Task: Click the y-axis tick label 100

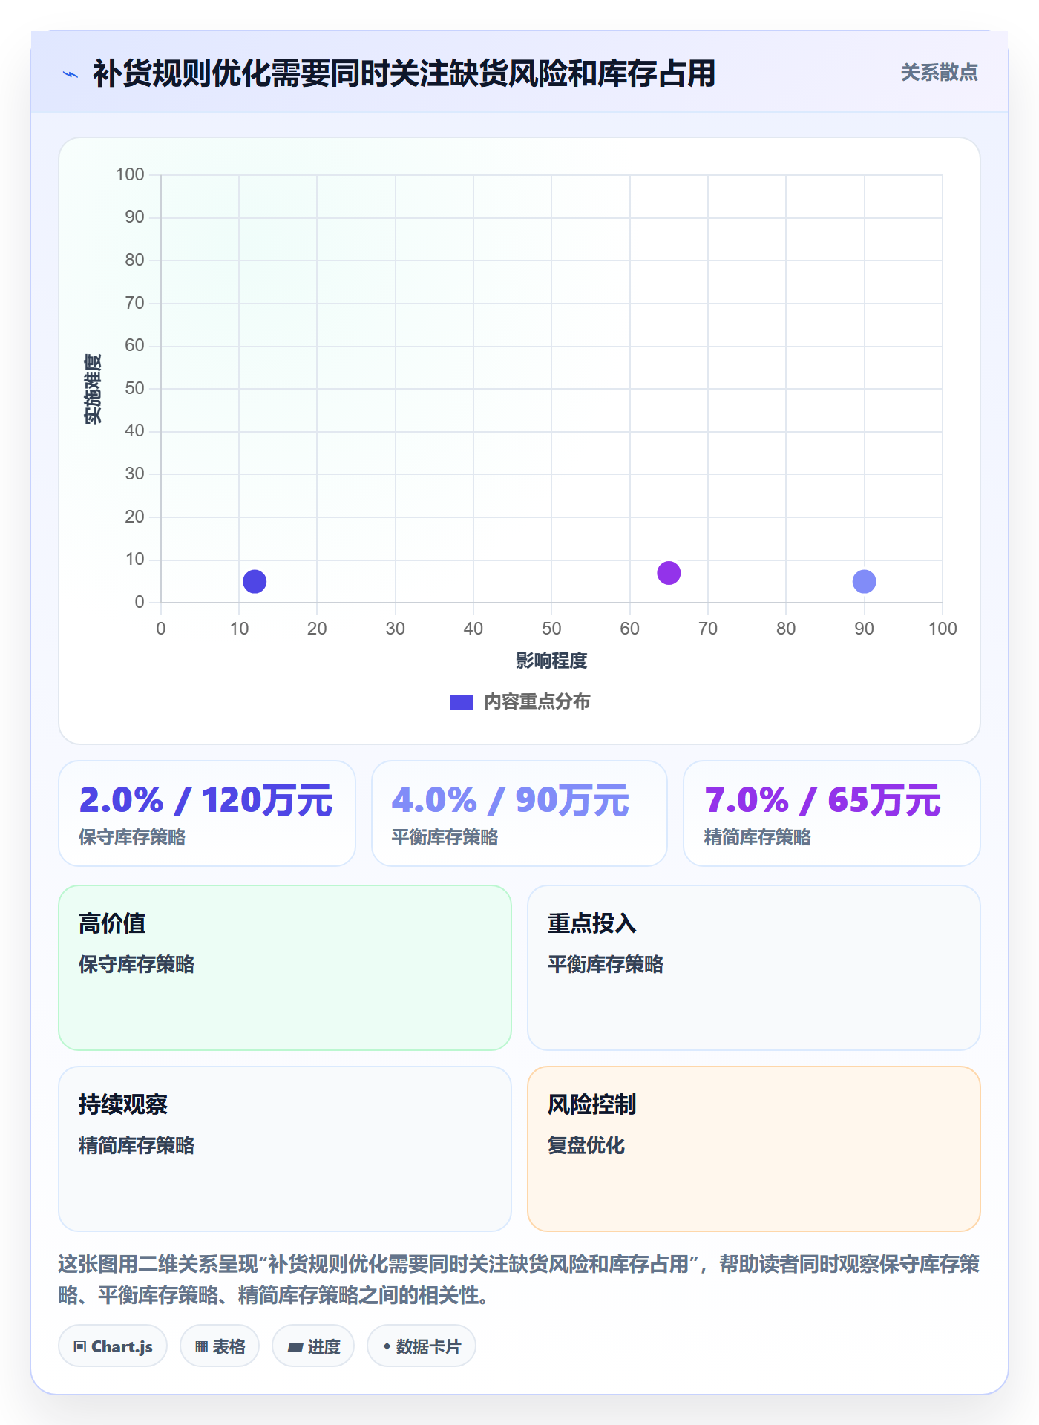Action: click(x=130, y=174)
